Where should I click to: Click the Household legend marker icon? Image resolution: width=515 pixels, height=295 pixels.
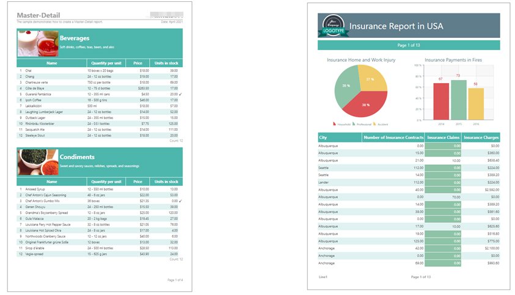[x=335, y=124]
